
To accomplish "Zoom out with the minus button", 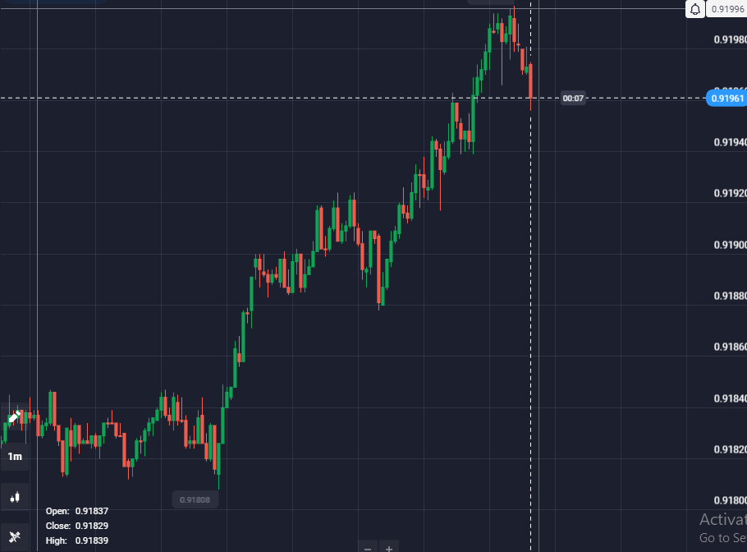I will 368,548.
